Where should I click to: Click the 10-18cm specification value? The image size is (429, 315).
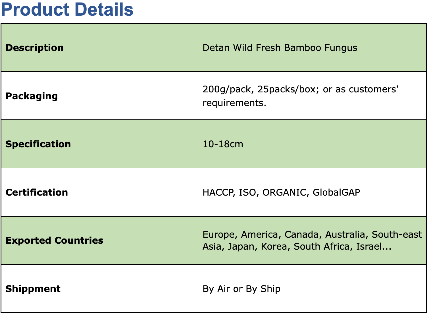tap(223, 144)
